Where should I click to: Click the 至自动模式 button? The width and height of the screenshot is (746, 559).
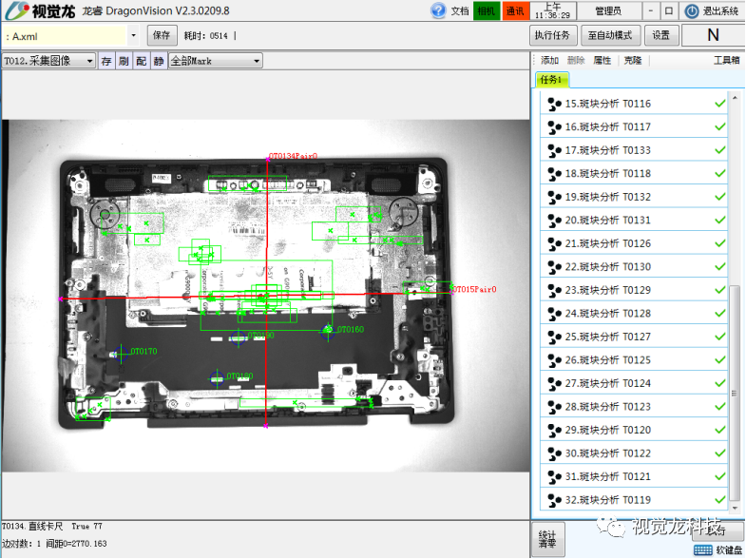(x=609, y=35)
